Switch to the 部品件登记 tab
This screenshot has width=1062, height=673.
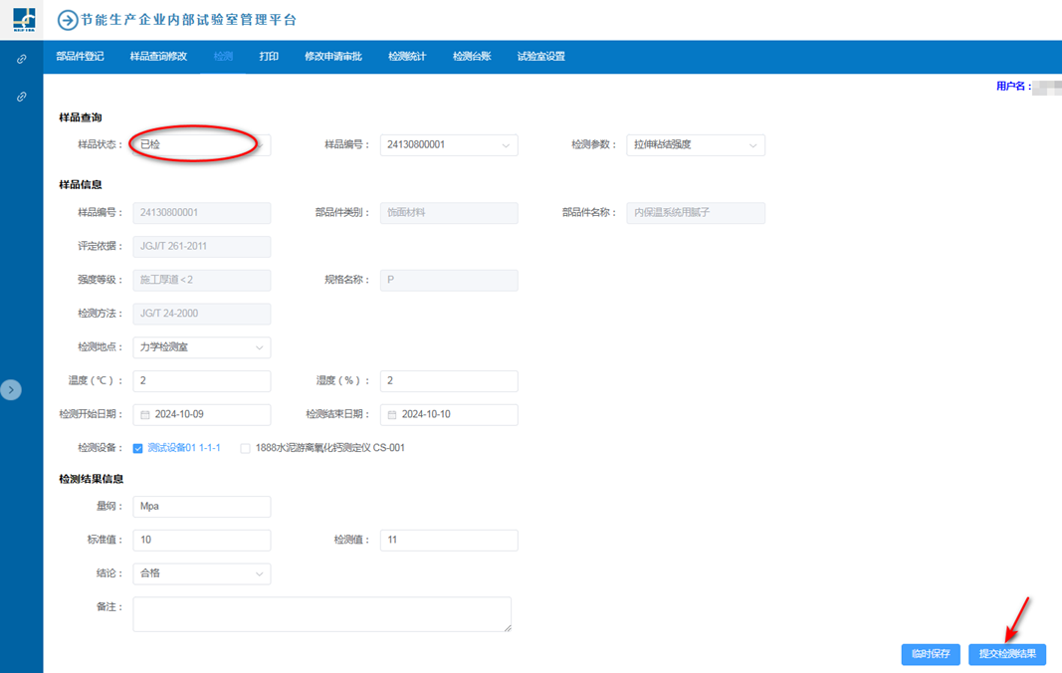pyautogui.click(x=80, y=57)
